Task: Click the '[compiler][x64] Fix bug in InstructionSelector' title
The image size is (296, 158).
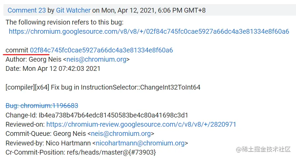Action: (x=103, y=88)
